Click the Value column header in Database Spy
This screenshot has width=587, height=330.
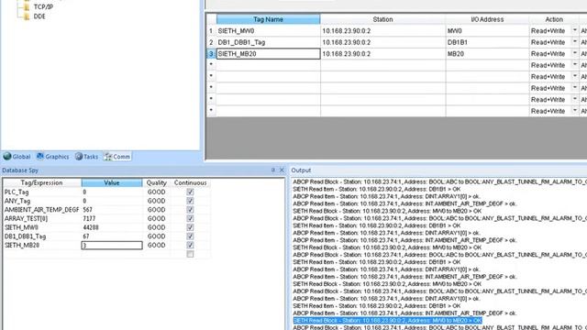pos(112,183)
